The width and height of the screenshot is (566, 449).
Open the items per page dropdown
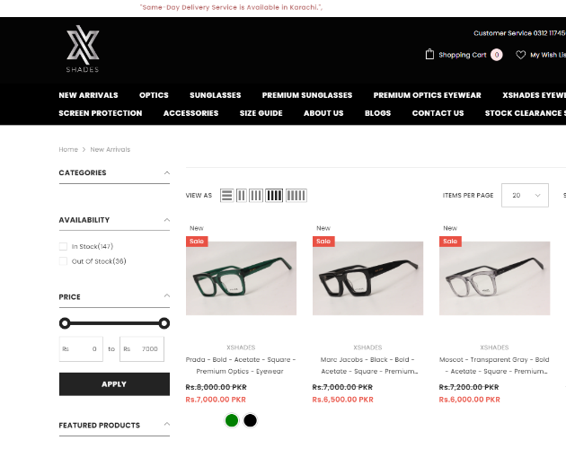525,195
